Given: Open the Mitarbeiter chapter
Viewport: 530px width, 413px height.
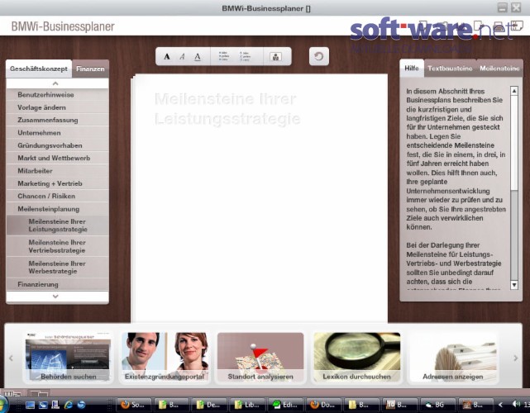Looking at the screenshot, I should tap(57, 171).
